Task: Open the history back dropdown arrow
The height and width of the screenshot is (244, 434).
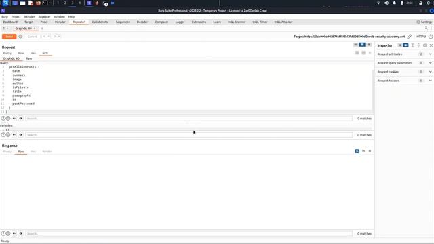Action: [x=48, y=37]
